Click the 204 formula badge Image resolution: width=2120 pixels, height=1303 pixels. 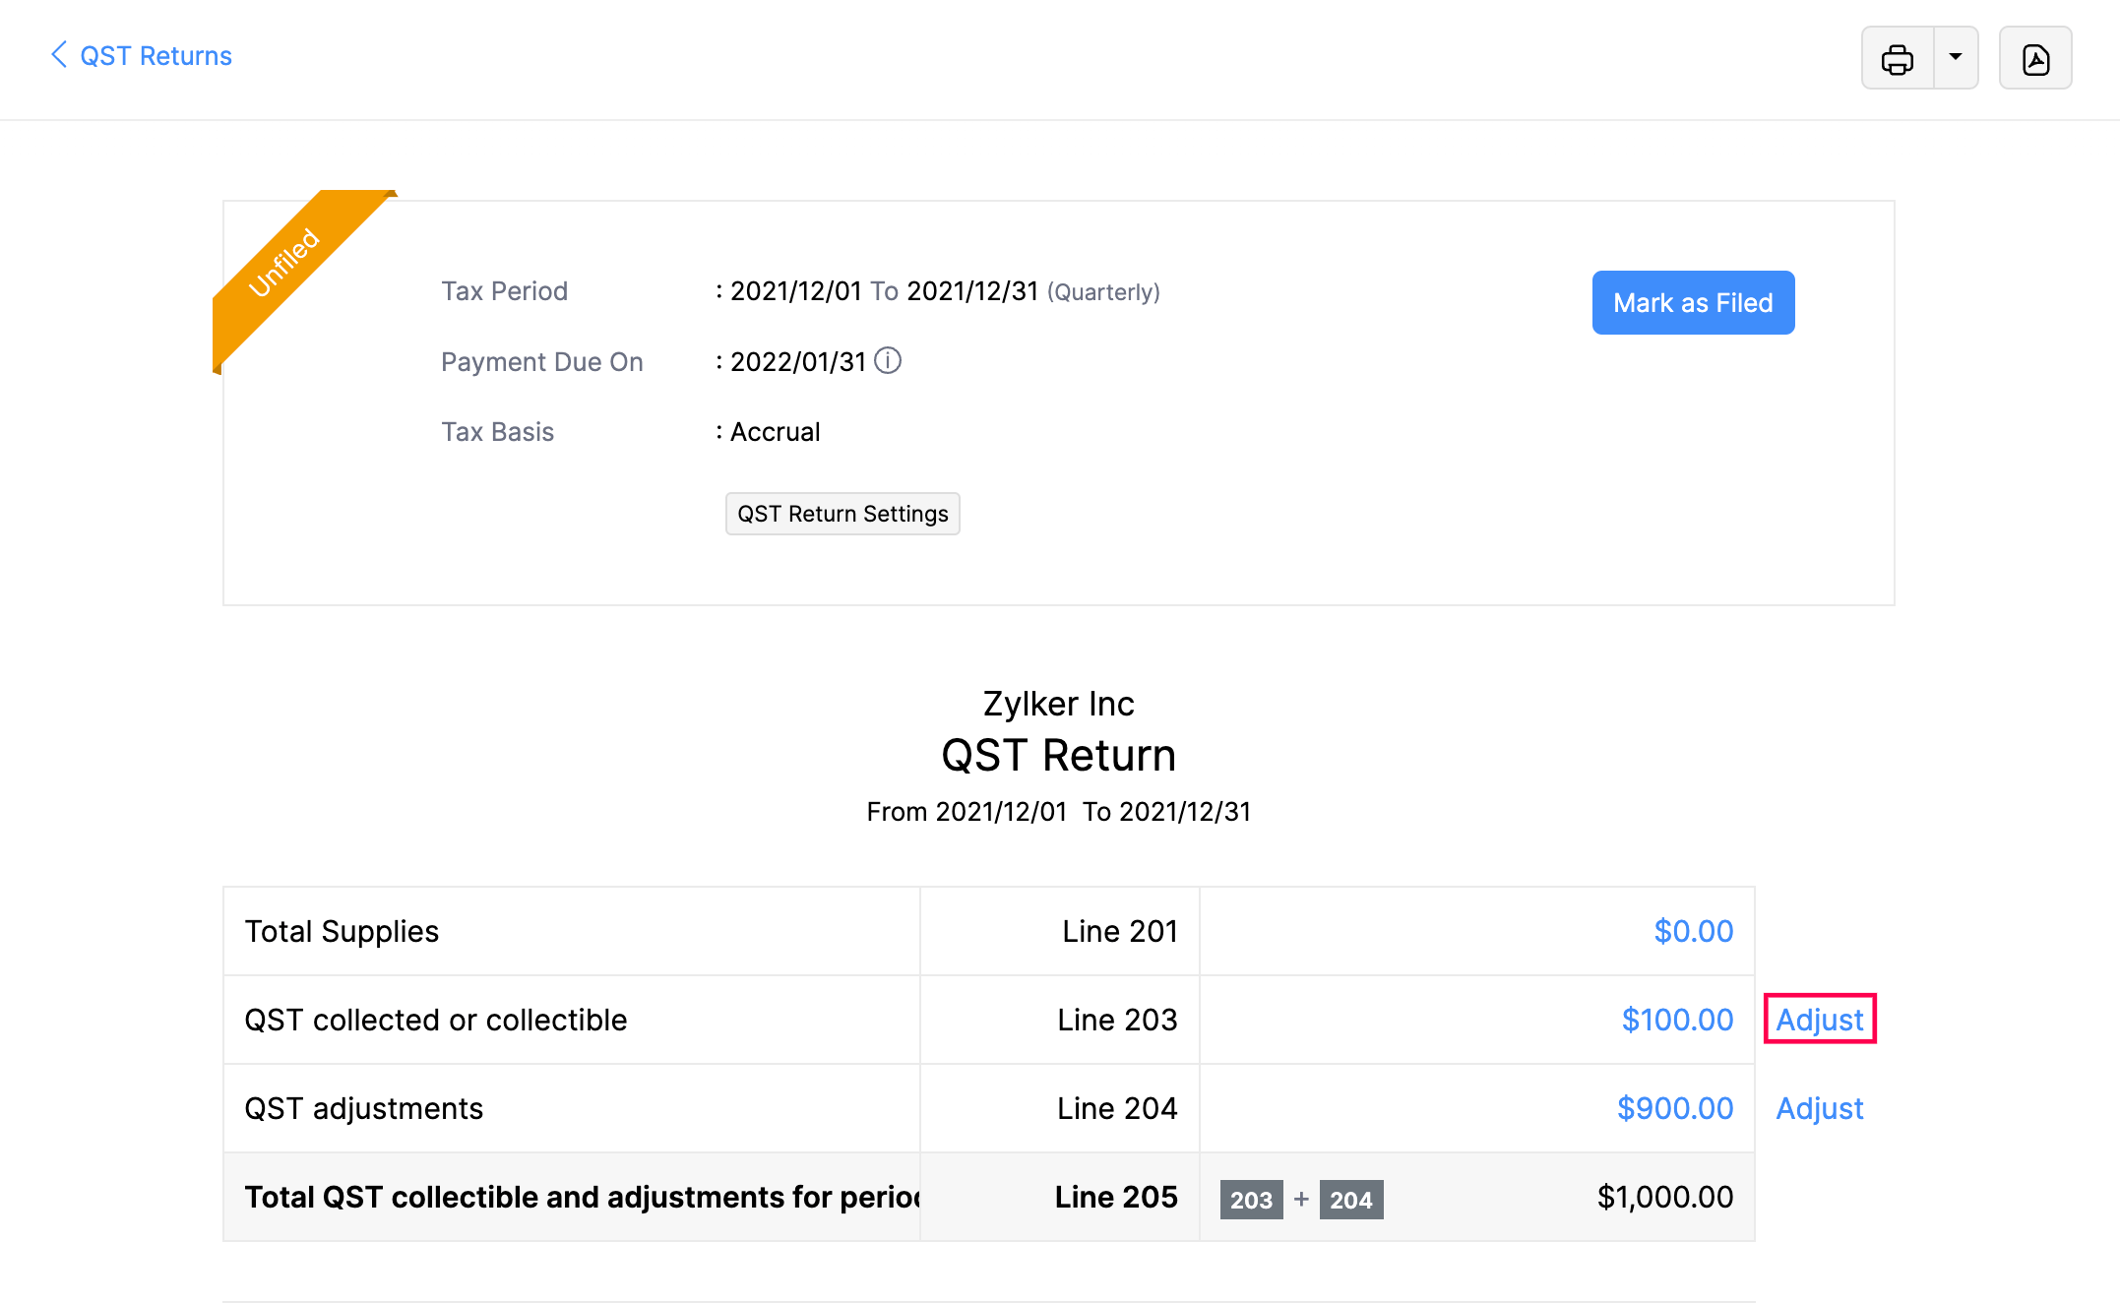click(1350, 1200)
